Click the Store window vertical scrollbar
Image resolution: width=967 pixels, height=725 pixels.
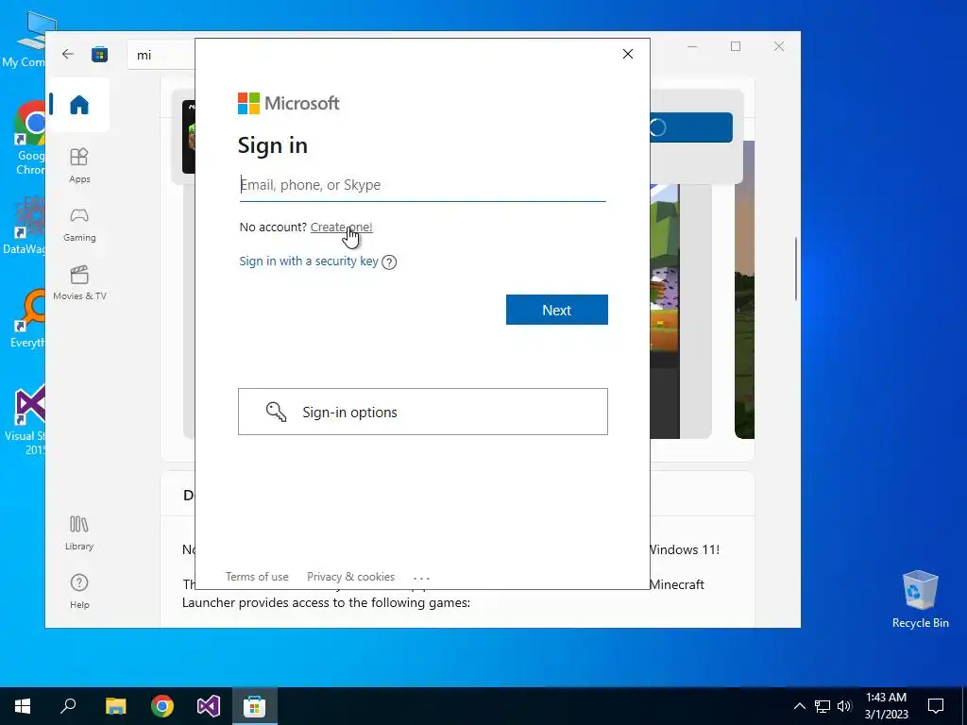(795, 269)
